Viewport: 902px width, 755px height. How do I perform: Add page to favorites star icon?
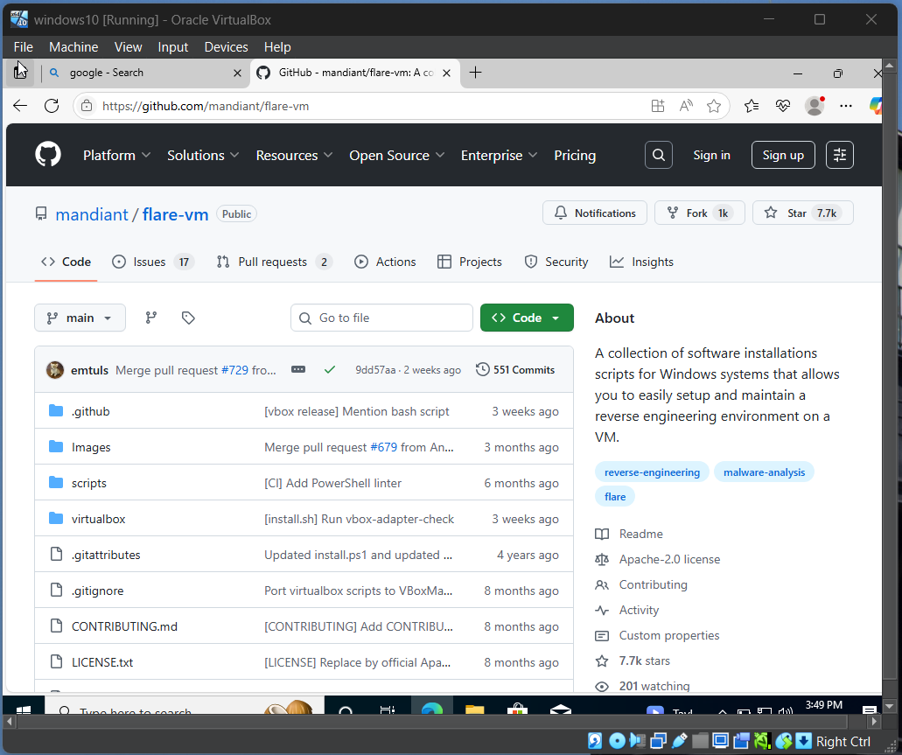click(714, 106)
